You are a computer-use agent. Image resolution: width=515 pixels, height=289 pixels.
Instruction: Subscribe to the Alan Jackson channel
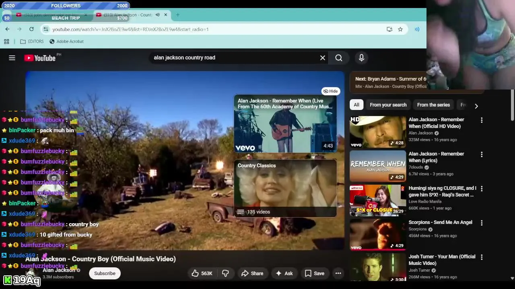(105, 273)
